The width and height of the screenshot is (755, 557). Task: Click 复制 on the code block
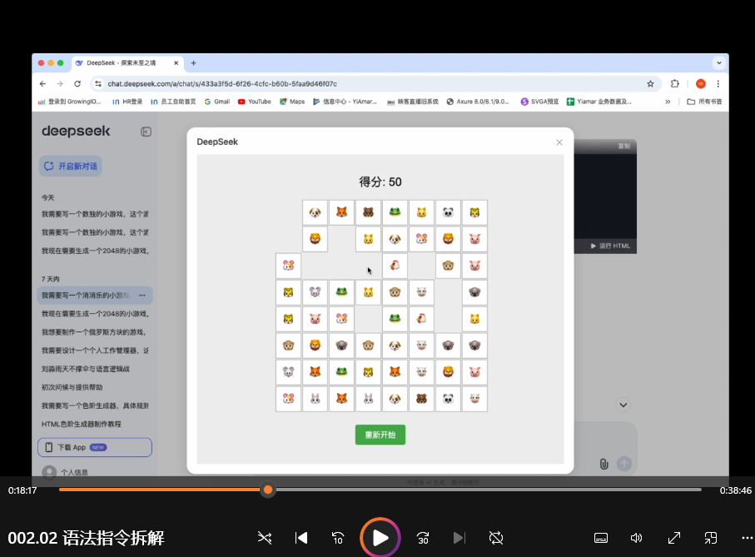click(624, 146)
